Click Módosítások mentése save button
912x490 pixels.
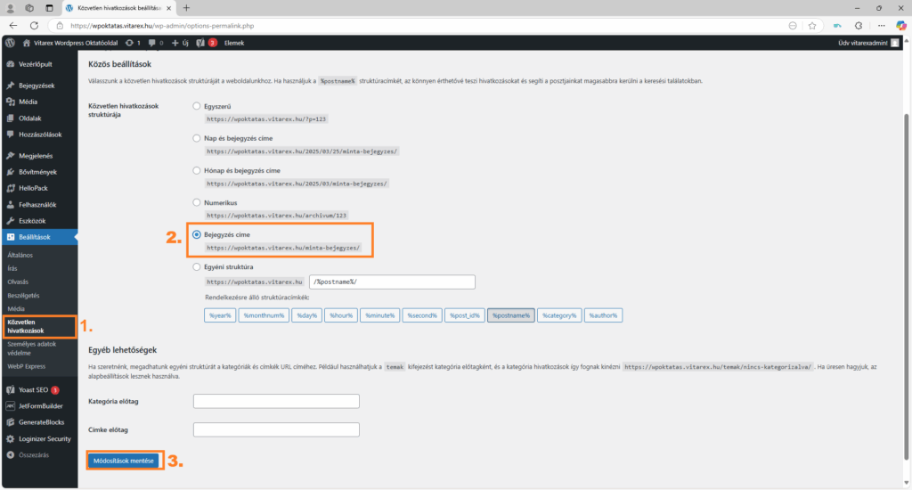pos(125,461)
